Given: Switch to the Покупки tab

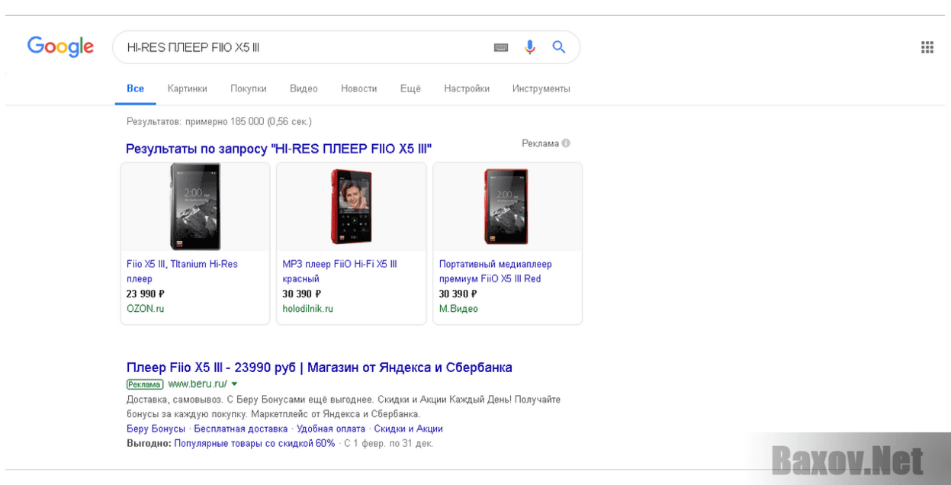Looking at the screenshot, I should [249, 88].
